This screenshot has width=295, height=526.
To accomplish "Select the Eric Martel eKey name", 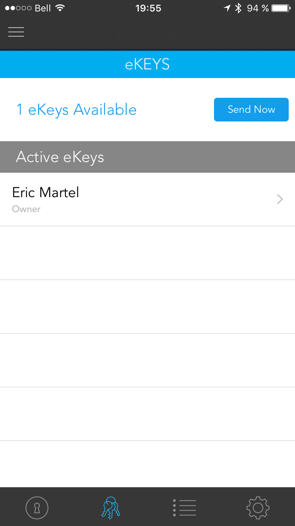I will 46,192.
